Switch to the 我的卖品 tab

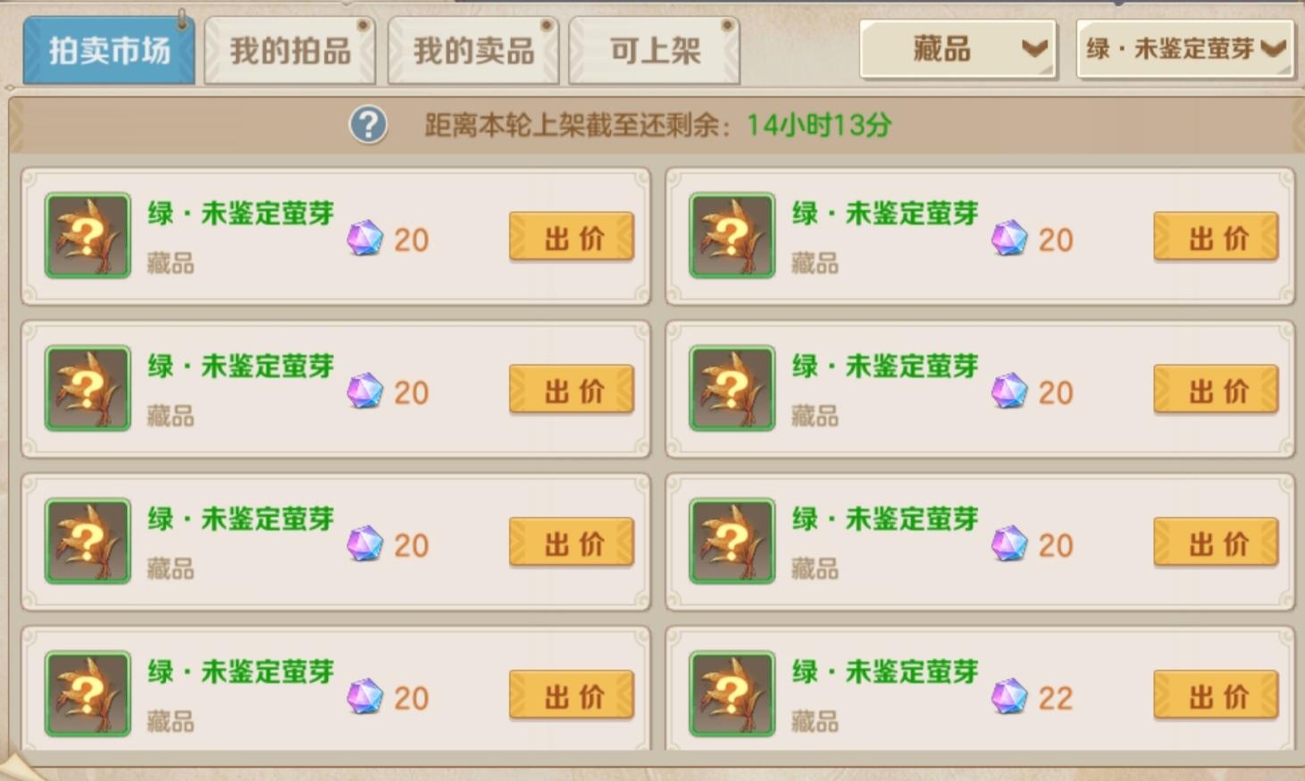[x=473, y=51]
